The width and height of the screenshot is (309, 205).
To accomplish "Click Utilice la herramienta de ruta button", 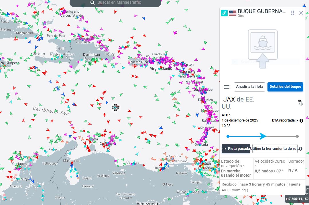I will coord(274,149).
